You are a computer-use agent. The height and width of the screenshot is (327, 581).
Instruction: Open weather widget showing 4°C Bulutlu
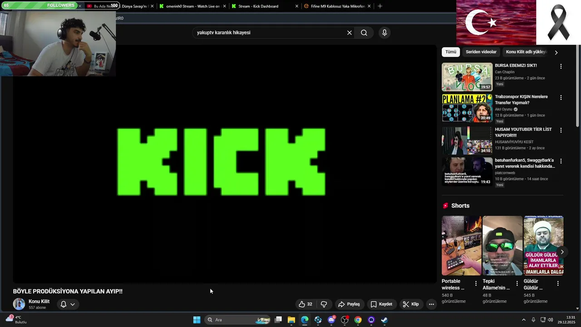coord(17,320)
